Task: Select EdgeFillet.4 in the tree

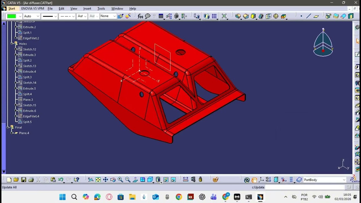Action: [31, 116]
